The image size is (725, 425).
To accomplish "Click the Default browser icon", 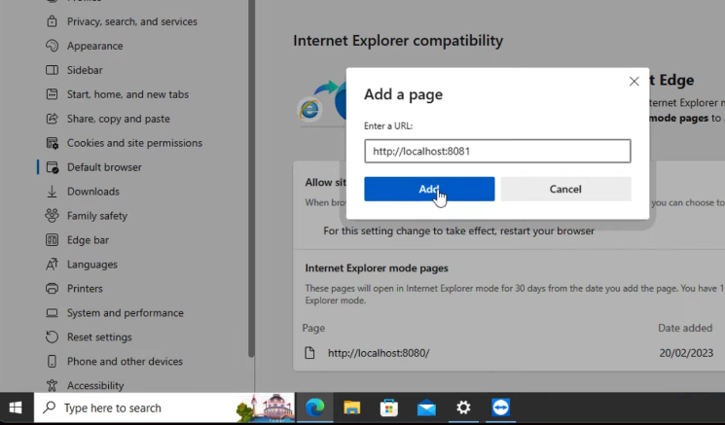I will [x=53, y=167].
